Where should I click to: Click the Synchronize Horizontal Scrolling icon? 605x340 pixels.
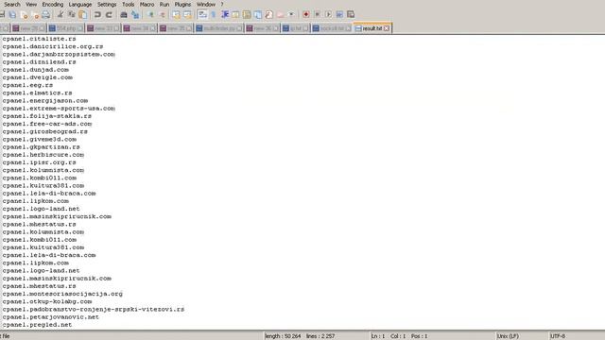[x=187, y=15]
